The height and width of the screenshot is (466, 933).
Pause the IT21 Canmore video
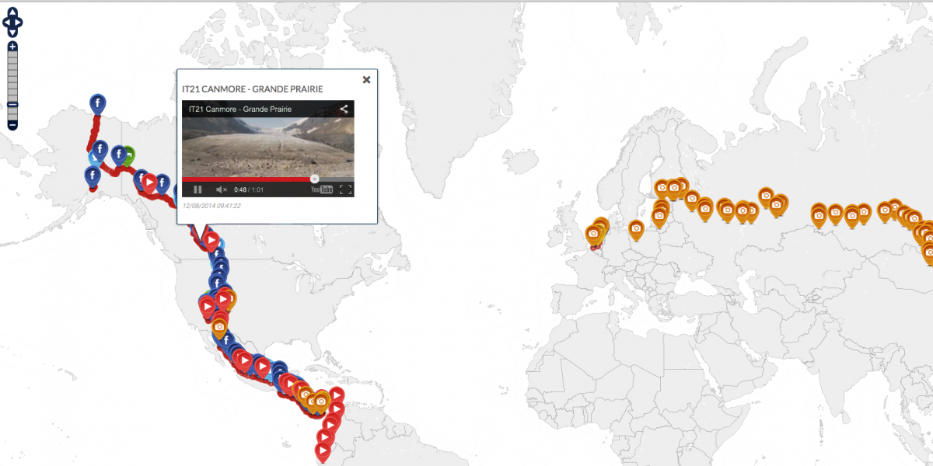[197, 190]
